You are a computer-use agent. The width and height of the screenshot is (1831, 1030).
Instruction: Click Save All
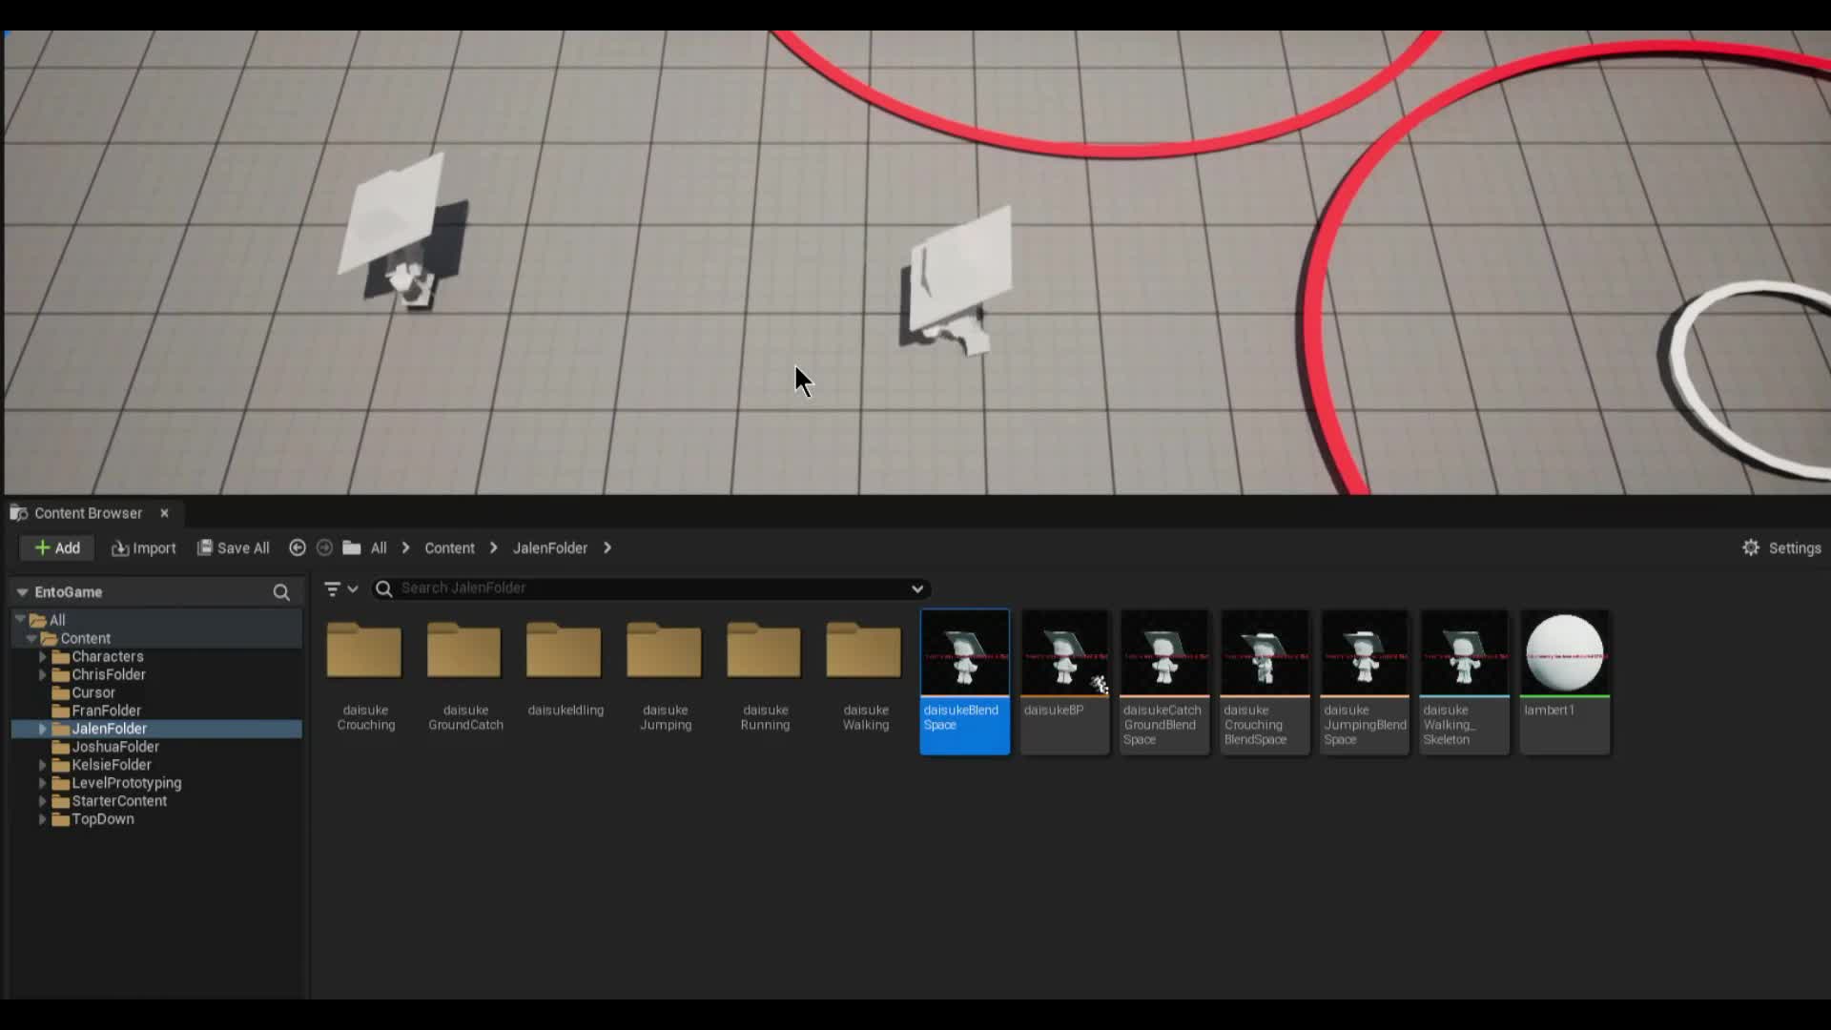click(x=233, y=547)
